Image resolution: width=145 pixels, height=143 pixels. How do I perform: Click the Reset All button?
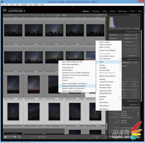tap(132, 56)
